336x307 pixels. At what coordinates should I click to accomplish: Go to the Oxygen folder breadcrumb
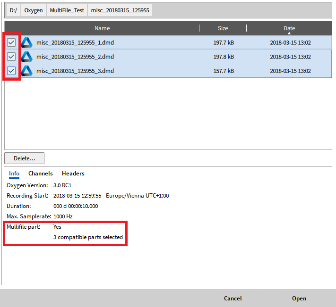click(34, 10)
